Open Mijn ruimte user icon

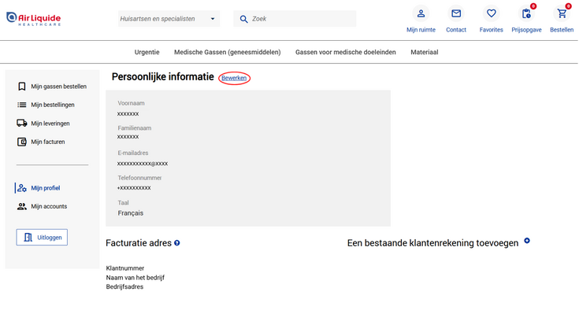point(421,13)
